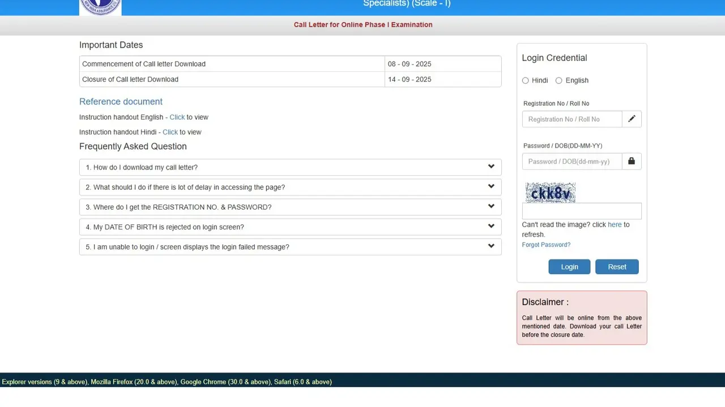The image size is (725, 407).
Task: Click the captcha image showing ckk8v
Action: (x=550, y=193)
